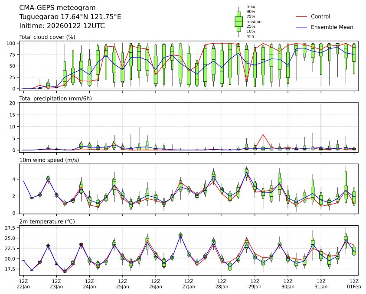This screenshot has width=366, height=294.
Task: Click the temperature peak box at 27Jan
Action: [180, 235]
